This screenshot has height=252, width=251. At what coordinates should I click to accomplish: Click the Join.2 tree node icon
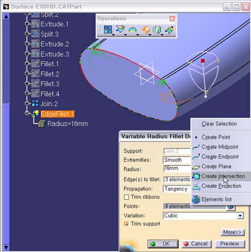click(x=35, y=103)
